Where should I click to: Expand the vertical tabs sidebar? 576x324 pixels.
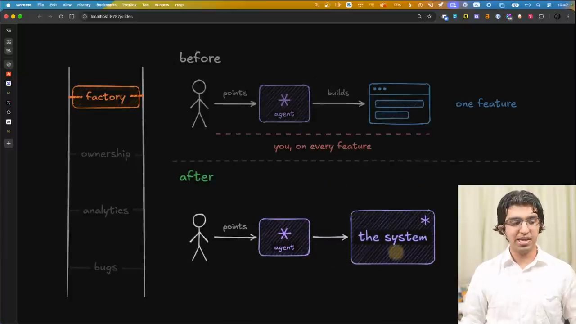(x=9, y=30)
